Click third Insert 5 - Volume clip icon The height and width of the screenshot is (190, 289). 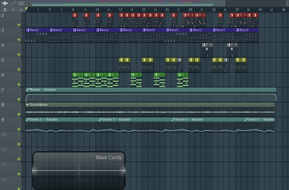pos(173,120)
